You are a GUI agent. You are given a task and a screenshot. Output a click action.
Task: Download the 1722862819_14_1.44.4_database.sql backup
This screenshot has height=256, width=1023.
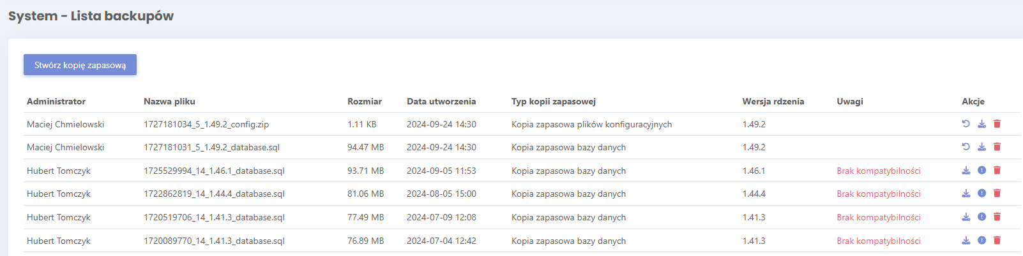point(966,194)
